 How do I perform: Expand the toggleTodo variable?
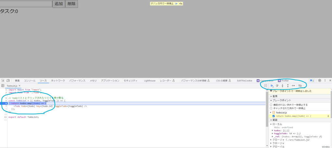(272, 133)
